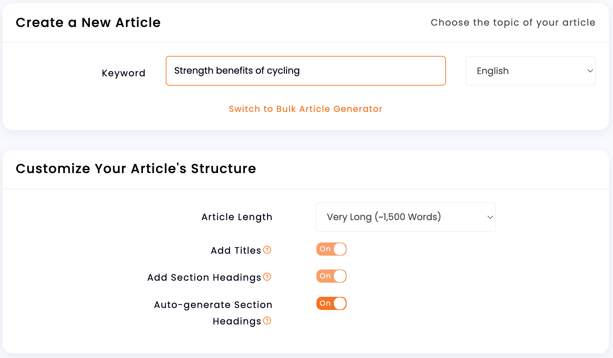
Task: Click the Add Titles toggle knob
Action: pyautogui.click(x=339, y=249)
